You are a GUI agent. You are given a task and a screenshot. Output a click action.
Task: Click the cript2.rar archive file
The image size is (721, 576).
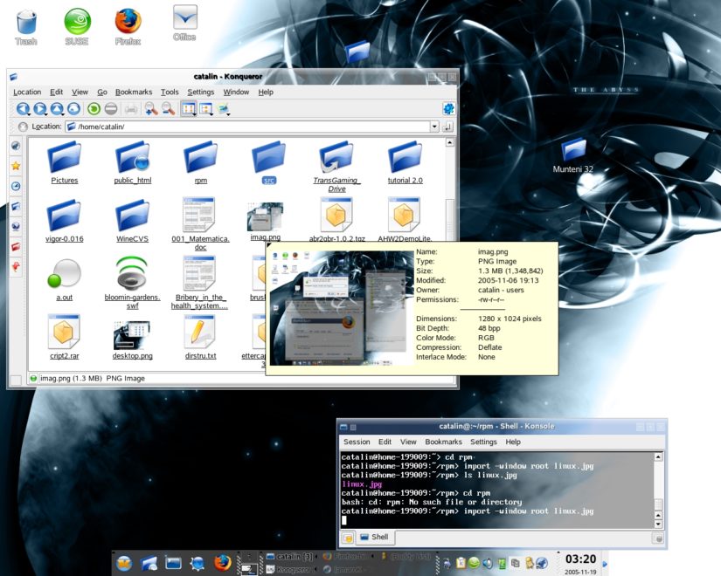pos(65,337)
